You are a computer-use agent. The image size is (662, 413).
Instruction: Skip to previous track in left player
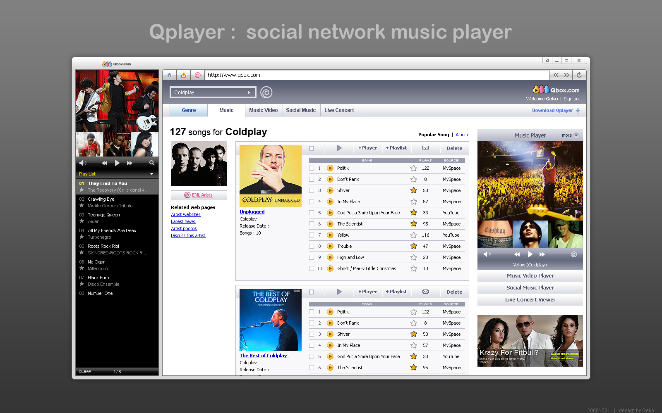click(x=105, y=163)
